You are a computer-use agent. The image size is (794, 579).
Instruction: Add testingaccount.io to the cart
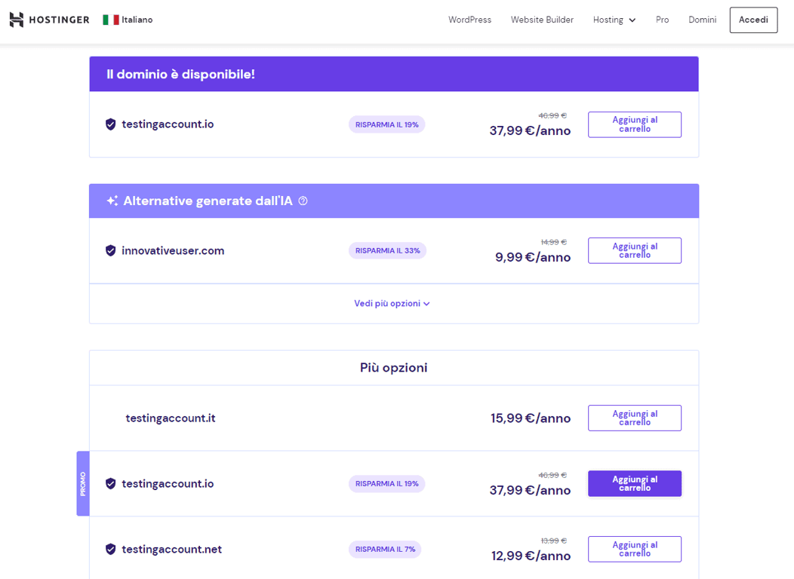coord(634,124)
